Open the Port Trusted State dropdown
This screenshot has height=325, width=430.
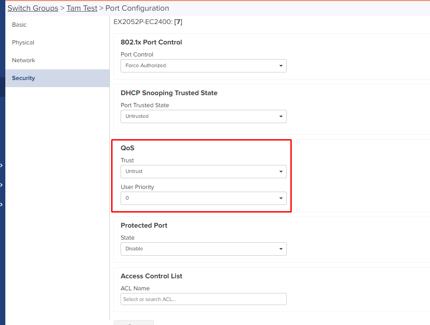204,116
